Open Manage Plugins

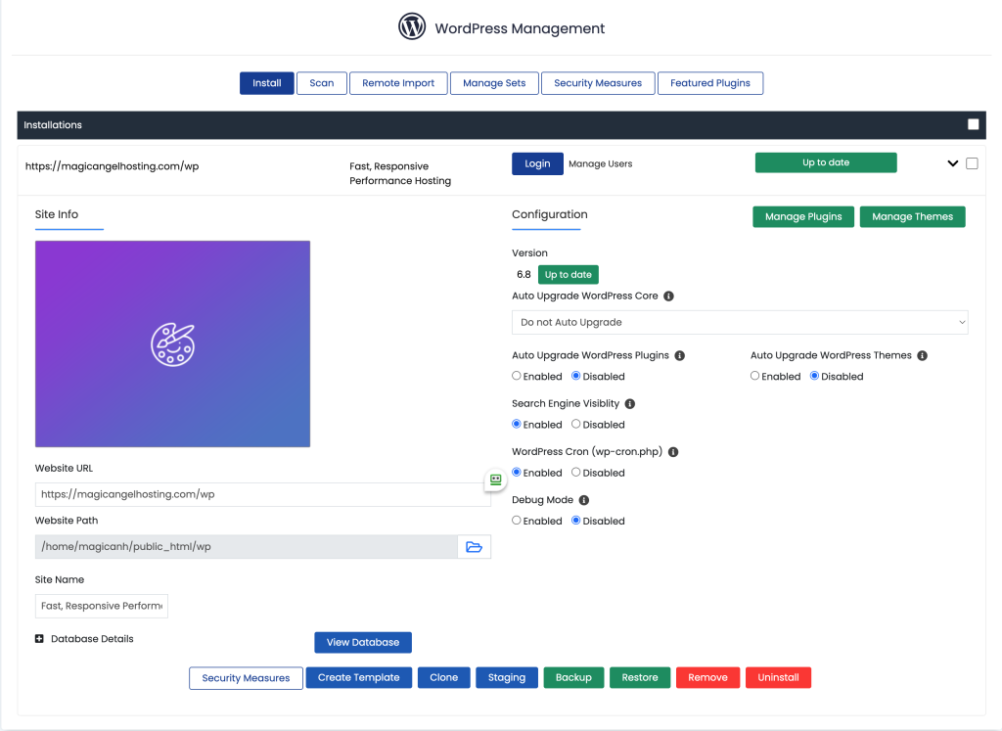coord(803,216)
